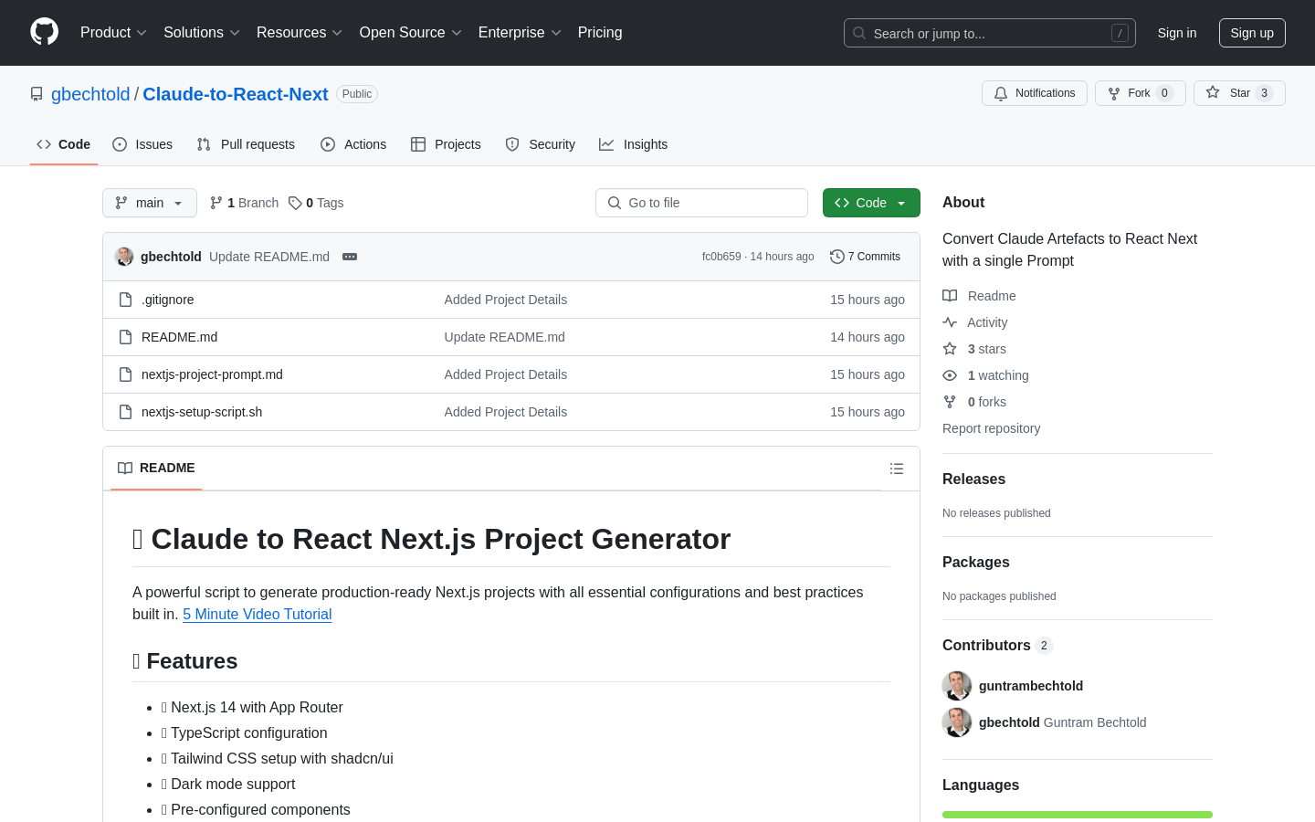Click the Public repository badge
Viewport: 1315px width, 822px height.
pyautogui.click(x=357, y=94)
